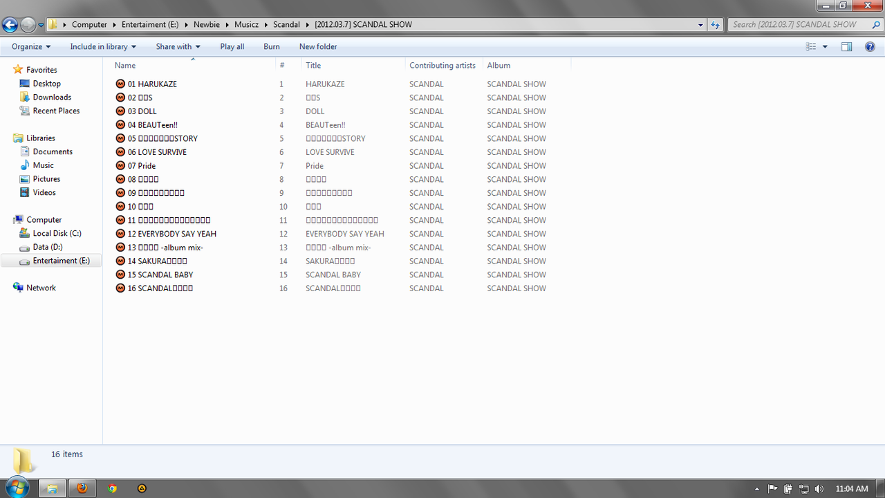Image resolution: width=885 pixels, height=498 pixels.
Task: Sort by Contributing artists column header
Action: (444, 65)
